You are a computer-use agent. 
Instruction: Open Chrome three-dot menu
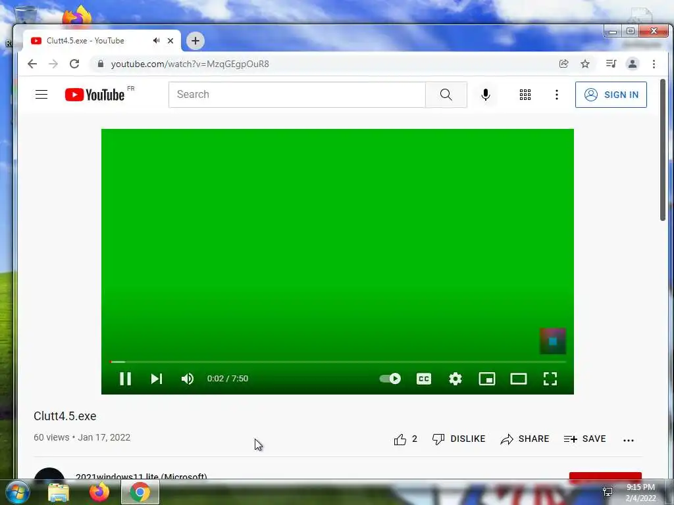[654, 64]
